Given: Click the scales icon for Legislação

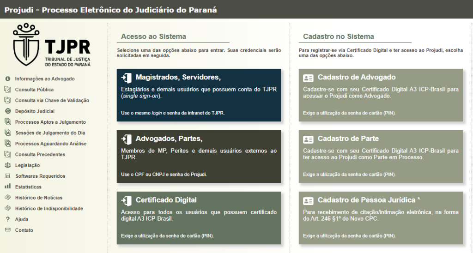Looking at the screenshot, I should pyautogui.click(x=7, y=165).
